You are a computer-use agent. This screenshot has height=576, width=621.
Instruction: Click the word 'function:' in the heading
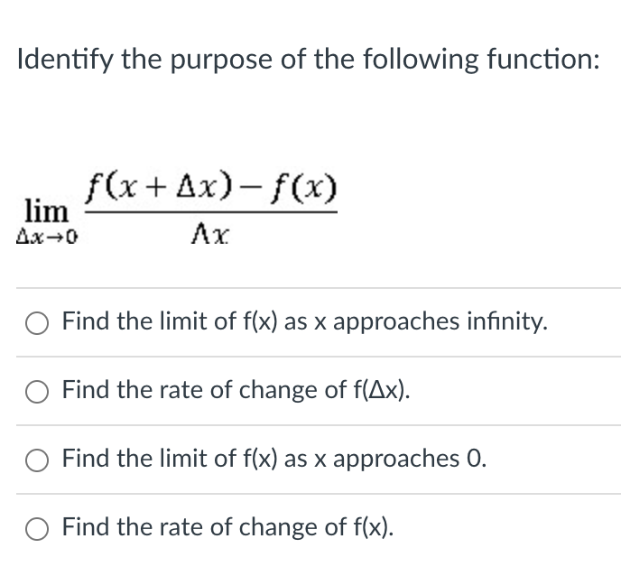[543, 59]
